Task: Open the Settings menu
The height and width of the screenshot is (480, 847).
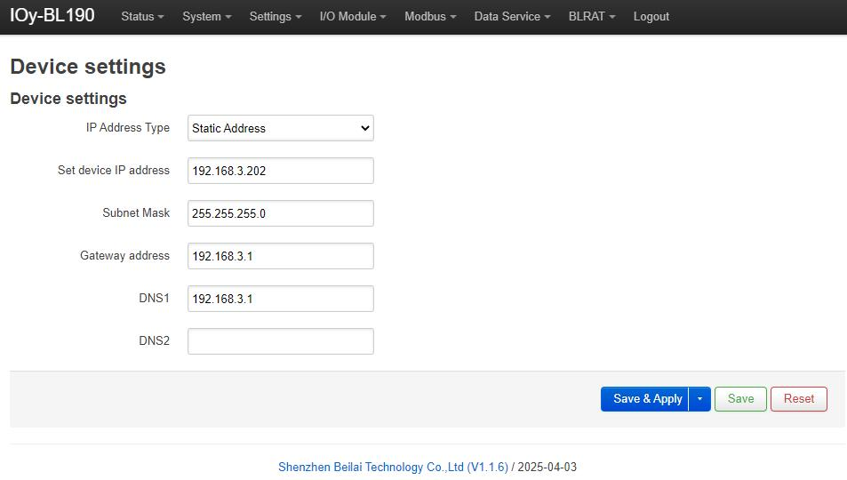Action: pyautogui.click(x=275, y=17)
